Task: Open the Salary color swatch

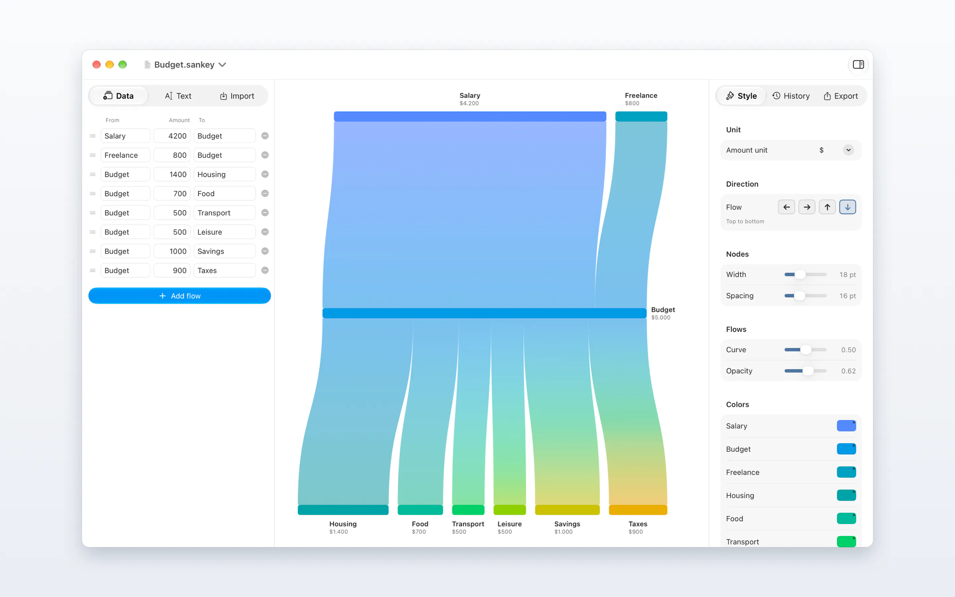Action: 846,426
